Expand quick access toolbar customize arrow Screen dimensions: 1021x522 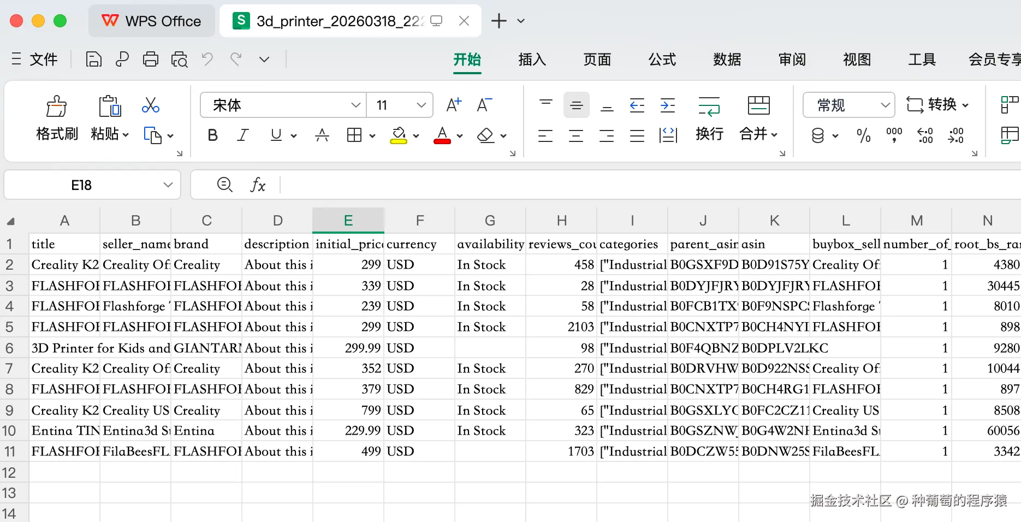(x=264, y=59)
